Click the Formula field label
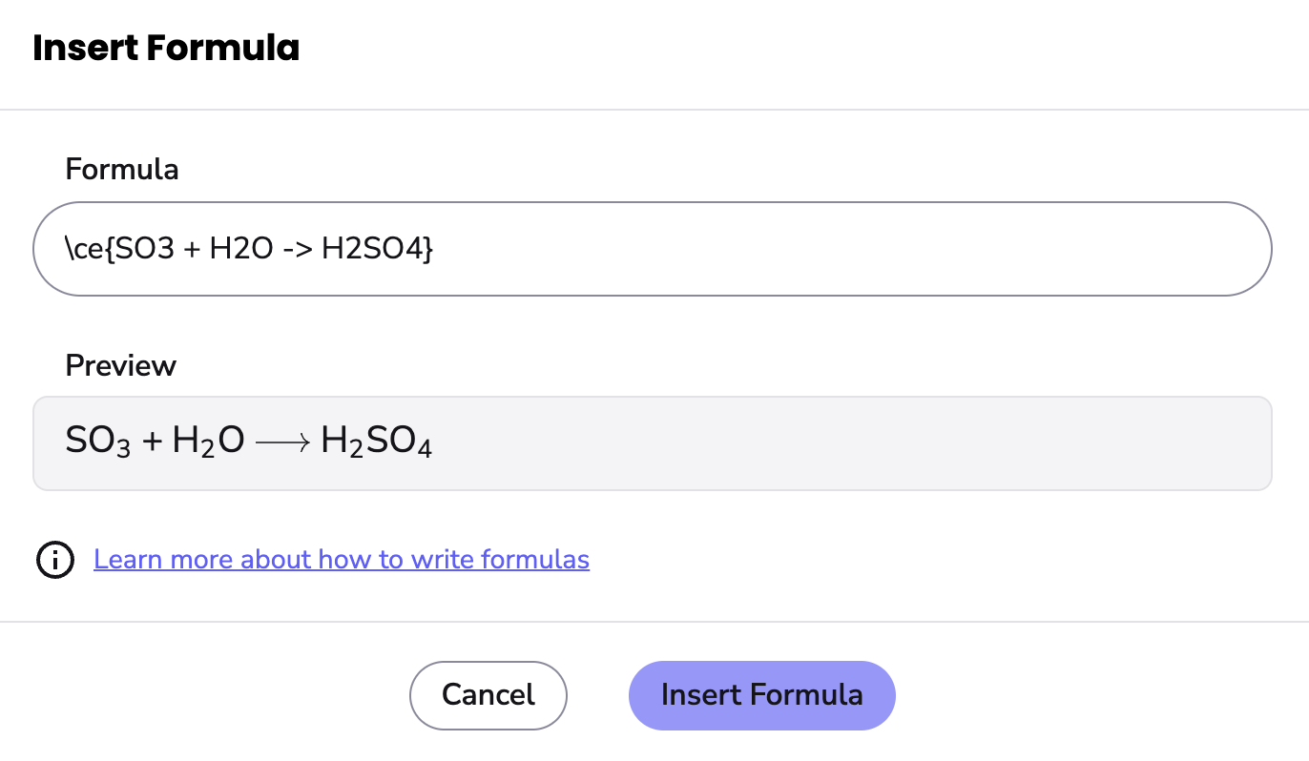The width and height of the screenshot is (1309, 761). (121, 170)
